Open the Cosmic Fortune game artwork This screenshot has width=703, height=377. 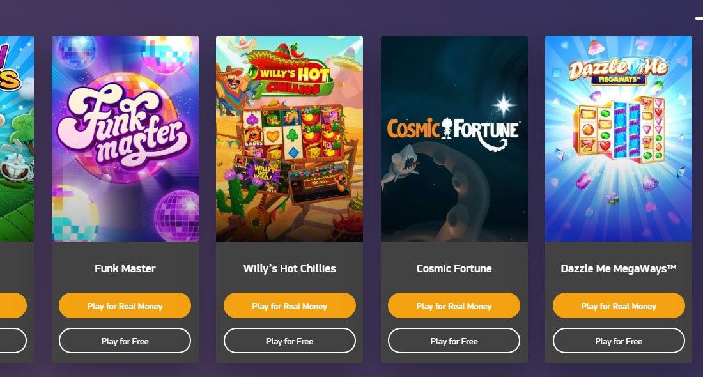tap(454, 139)
